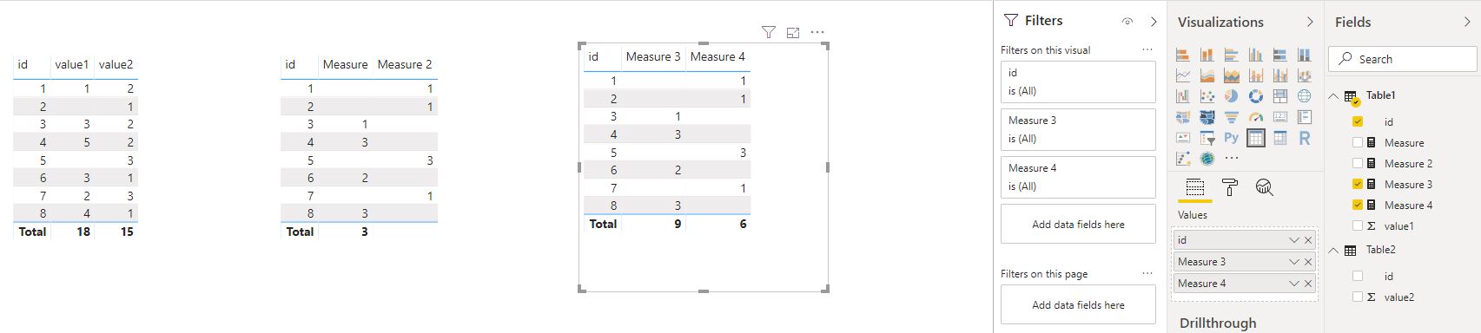Select the Line and stacked column visual
Viewport: 1481px width, 333px height.
pos(1256,75)
